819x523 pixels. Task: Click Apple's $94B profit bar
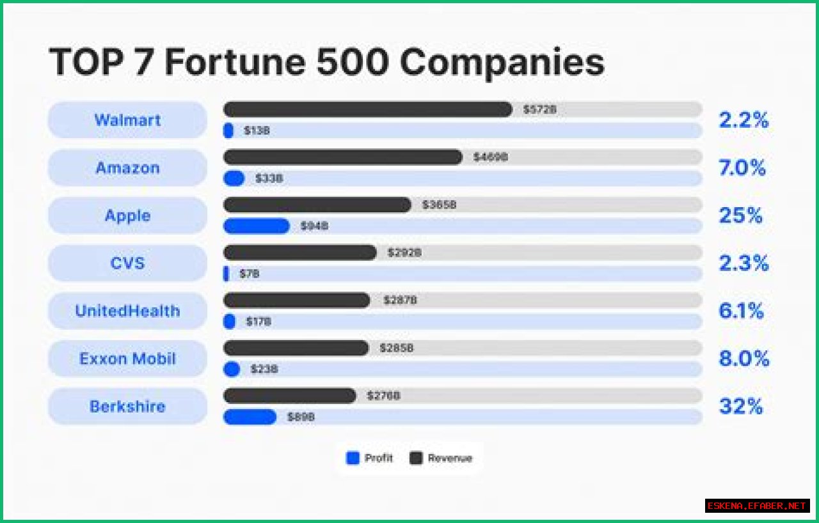[256, 226]
